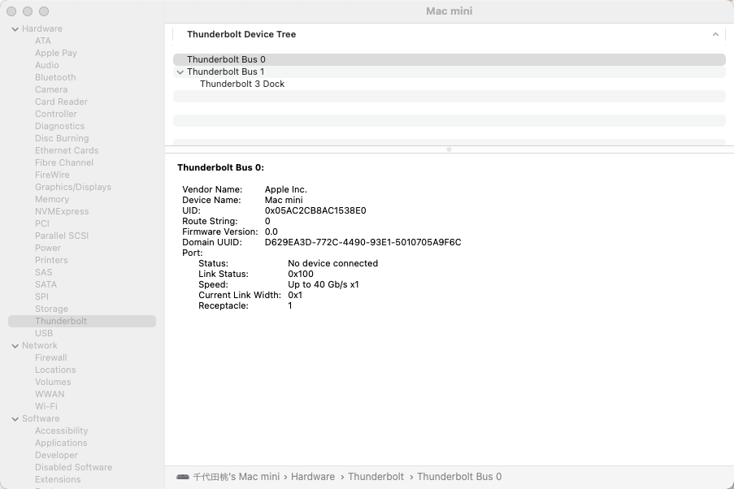The image size is (734, 489).
Task: Show Graphics/Displays information
Action: coord(73,187)
